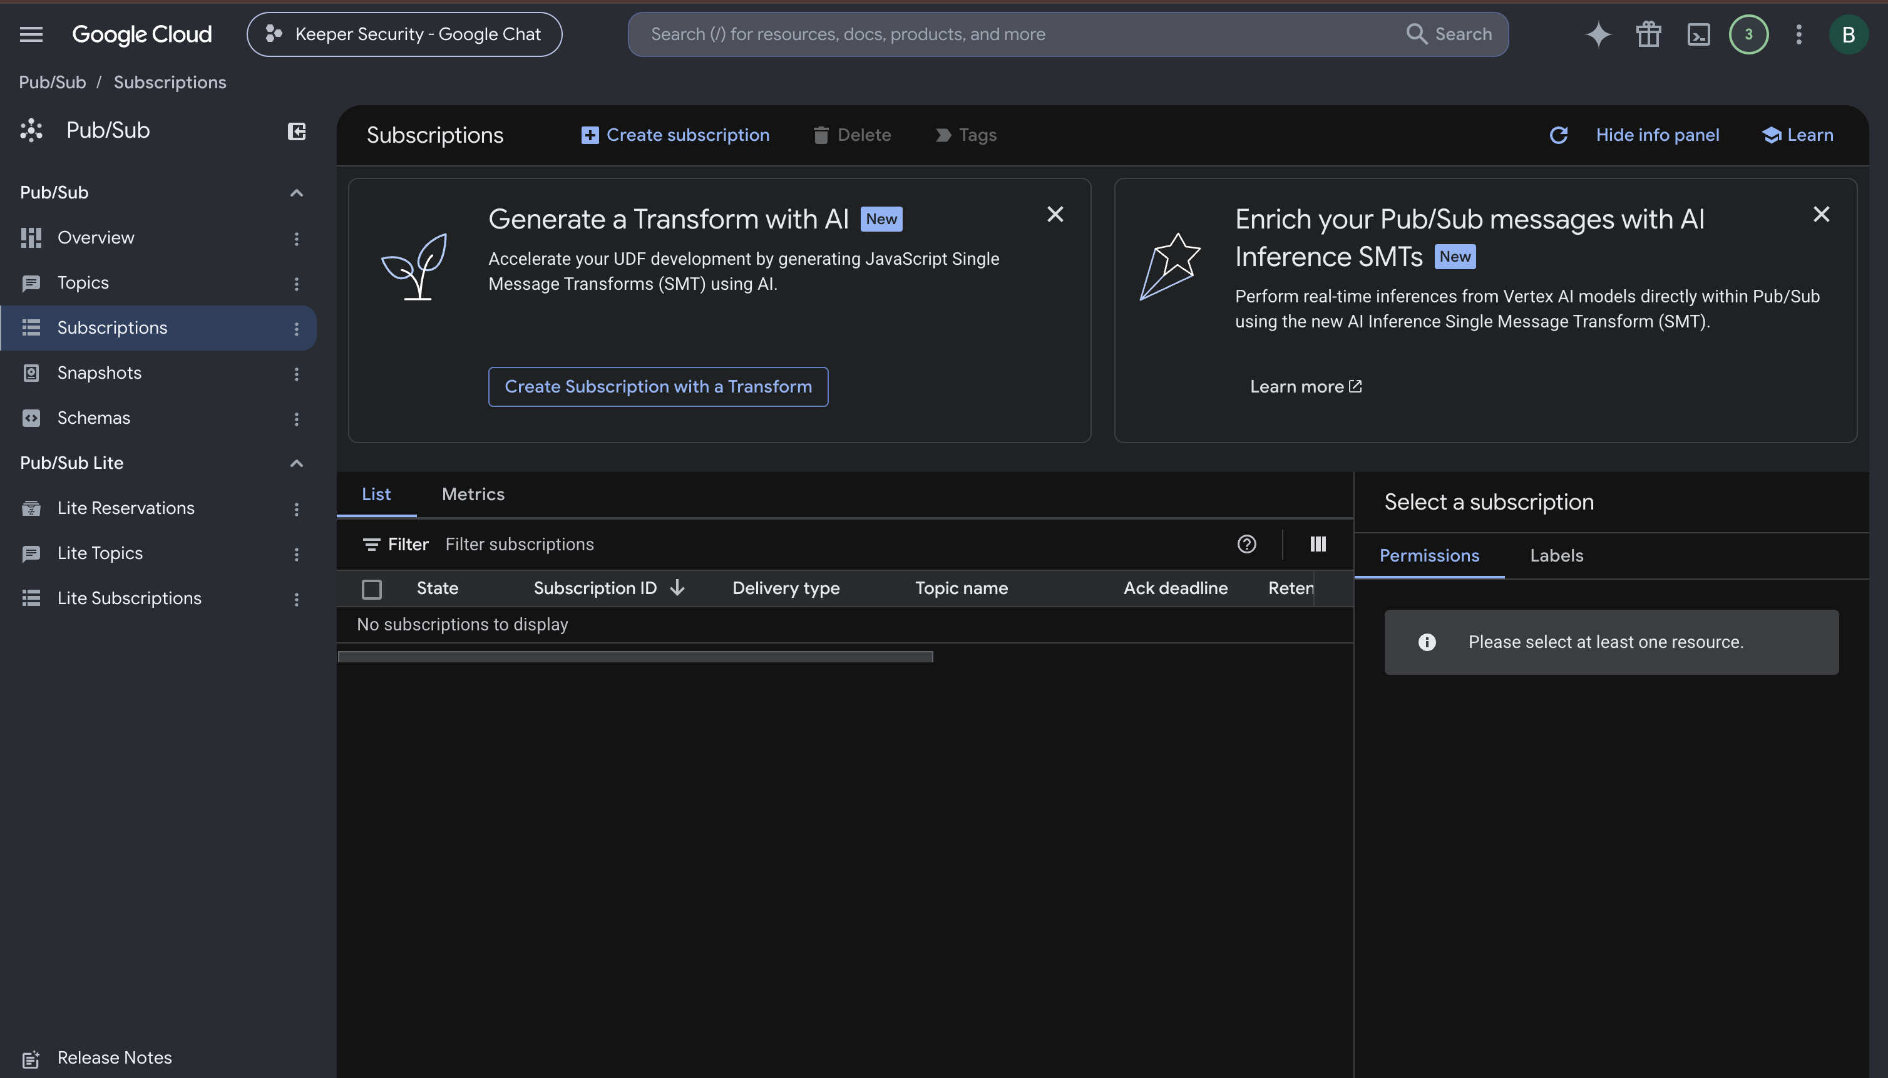Screen dimensions: 1888x1078
Task: Activate Cloud Shell terminal icon
Action: (x=1698, y=34)
